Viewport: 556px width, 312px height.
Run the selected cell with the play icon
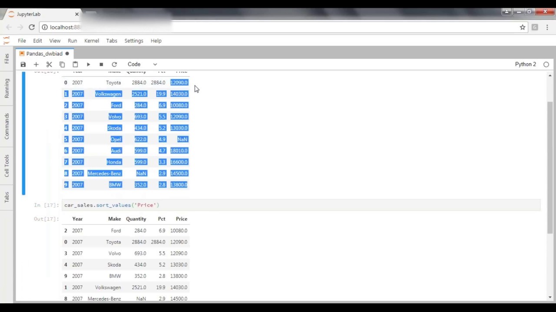click(x=88, y=64)
